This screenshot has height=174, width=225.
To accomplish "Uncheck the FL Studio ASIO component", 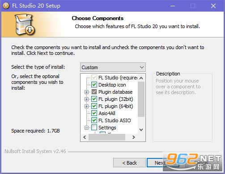I will [94, 120].
